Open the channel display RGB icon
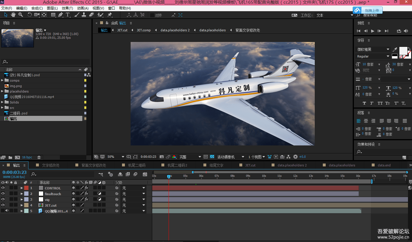This screenshot has height=242, width=412. 174,157
